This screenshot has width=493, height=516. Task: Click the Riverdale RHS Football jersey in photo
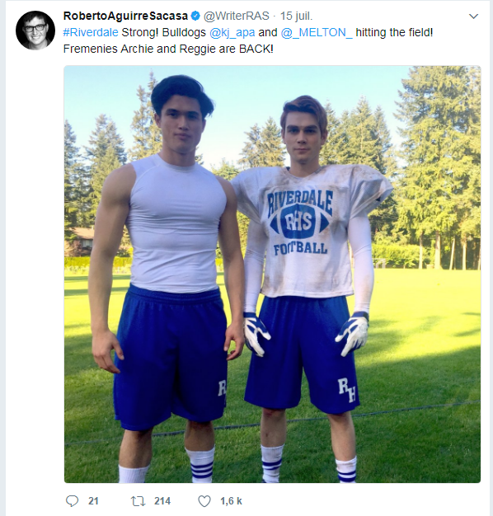tap(311, 230)
